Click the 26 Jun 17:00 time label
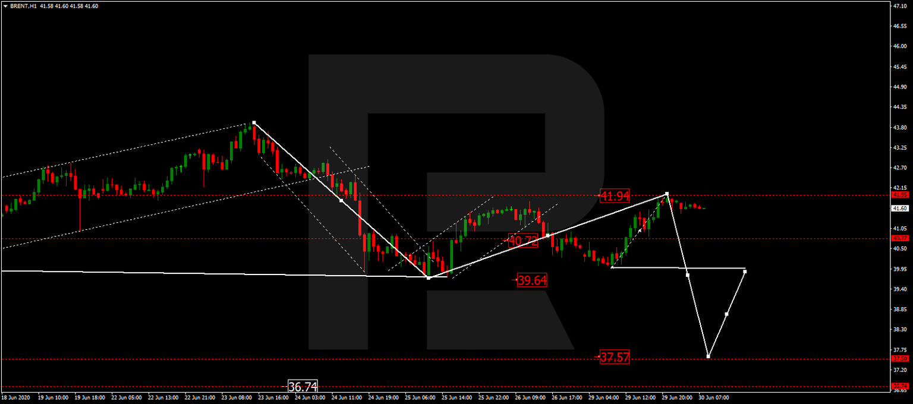This screenshot has height=404, width=913. [x=568, y=397]
